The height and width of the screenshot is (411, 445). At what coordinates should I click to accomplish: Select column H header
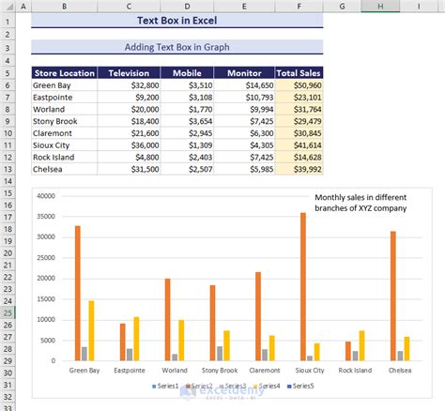(x=380, y=7)
